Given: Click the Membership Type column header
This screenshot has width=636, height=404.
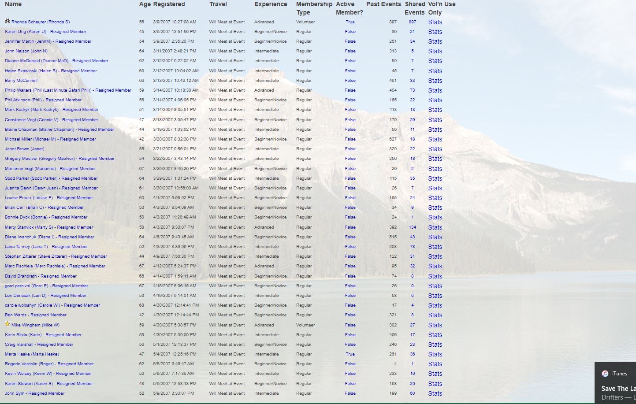Looking at the screenshot, I should point(314,8).
